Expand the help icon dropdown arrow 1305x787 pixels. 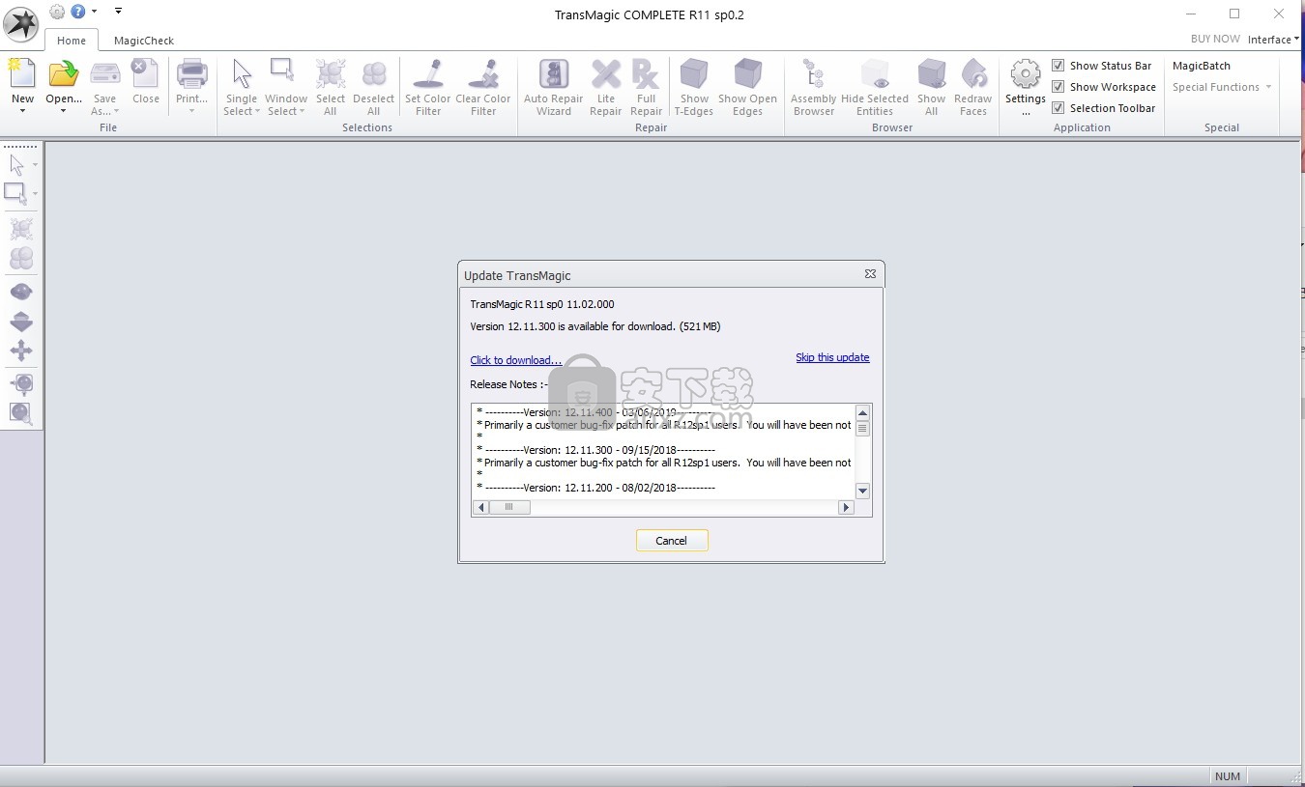tap(94, 12)
